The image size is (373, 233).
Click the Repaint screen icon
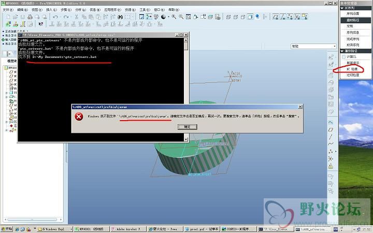142,17
